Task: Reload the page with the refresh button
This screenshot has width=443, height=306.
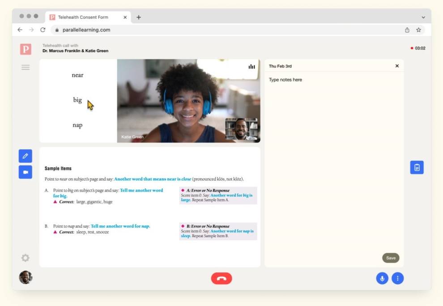Action: [43, 30]
